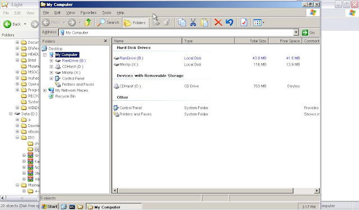The width and height of the screenshot is (359, 210).
Task: Select Printers and Faxes in file list
Action: click(x=135, y=114)
